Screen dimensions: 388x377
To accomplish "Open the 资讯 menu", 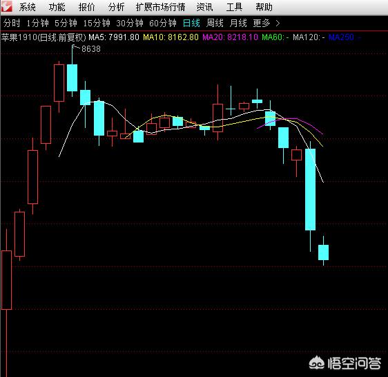I will 204,7.
